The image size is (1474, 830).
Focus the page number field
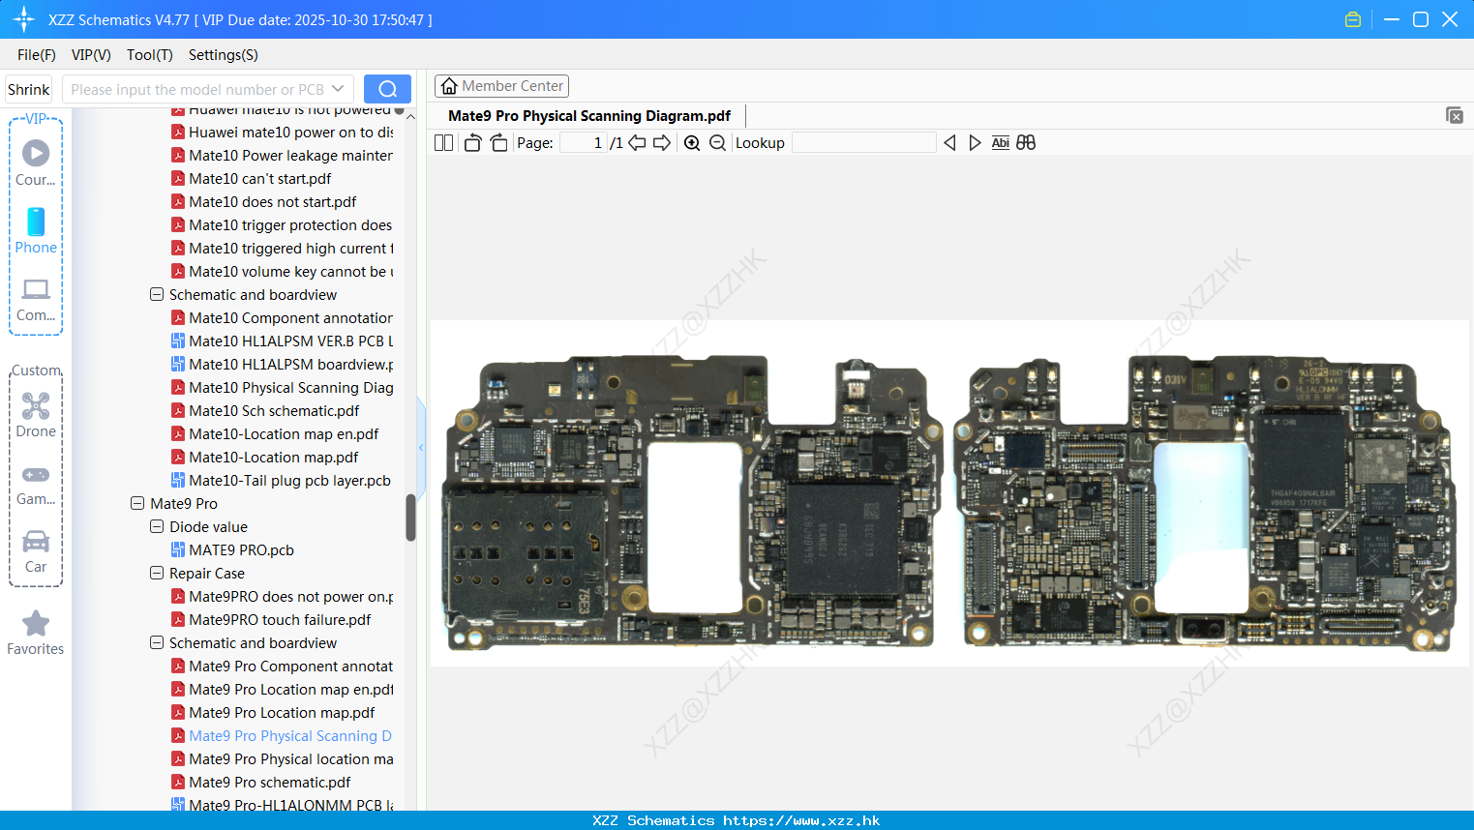click(584, 143)
